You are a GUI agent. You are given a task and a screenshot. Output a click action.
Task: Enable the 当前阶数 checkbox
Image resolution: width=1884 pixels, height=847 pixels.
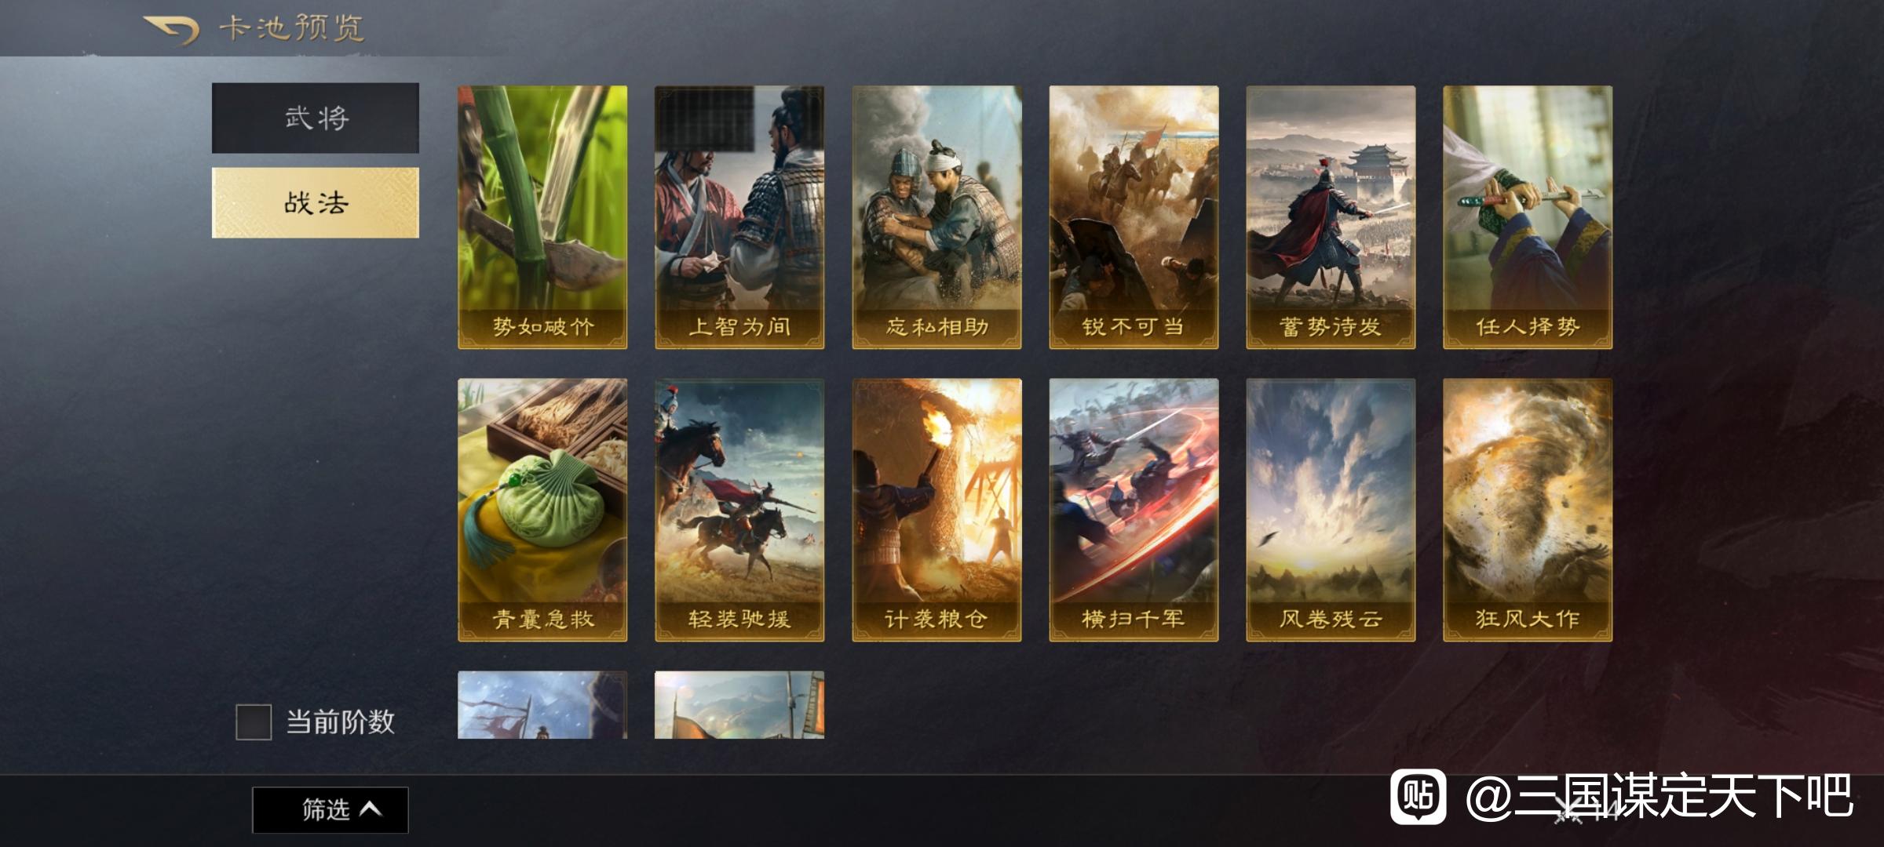tap(254, 722)
